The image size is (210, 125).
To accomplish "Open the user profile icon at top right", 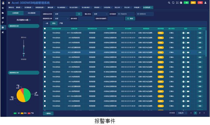I will click(205, 3).
